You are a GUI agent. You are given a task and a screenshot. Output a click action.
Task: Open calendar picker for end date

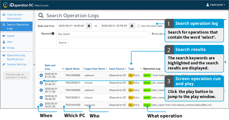[132, 26]
